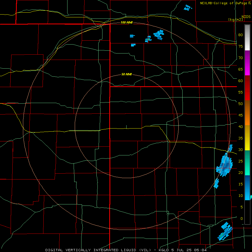
Task: Click the 45 value on the legend
Action: click(241, 115)
